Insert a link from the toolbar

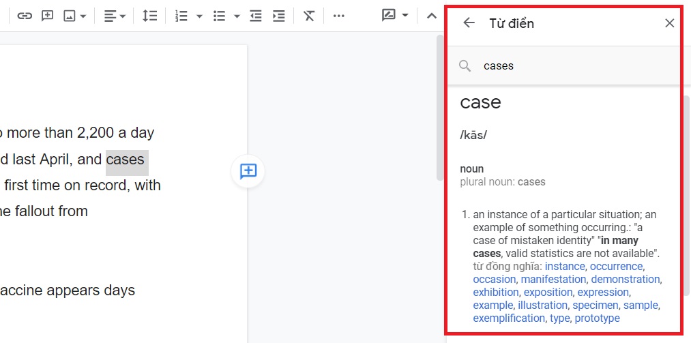pos(25,16)
